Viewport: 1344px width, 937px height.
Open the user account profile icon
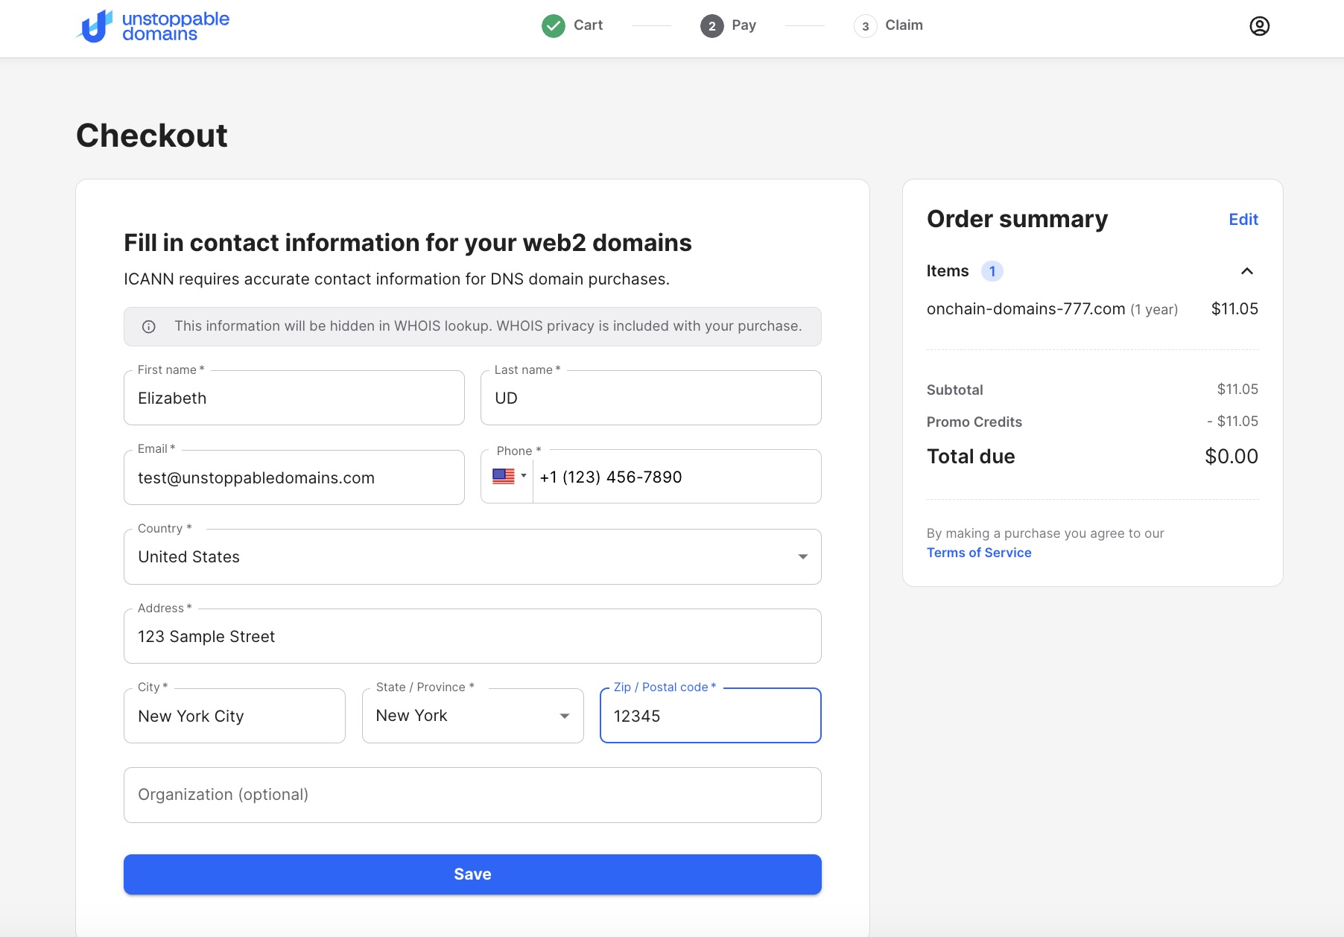(x=1259, y=26)
